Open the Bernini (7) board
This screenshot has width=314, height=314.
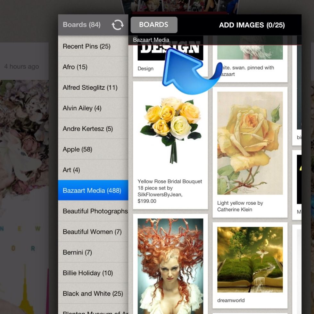coord(93,252)
